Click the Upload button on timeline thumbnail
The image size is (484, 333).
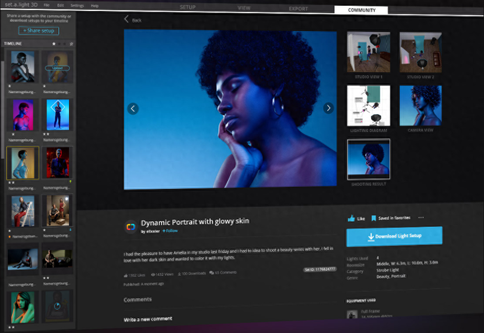pyautogui.click(x=57, y=68)
